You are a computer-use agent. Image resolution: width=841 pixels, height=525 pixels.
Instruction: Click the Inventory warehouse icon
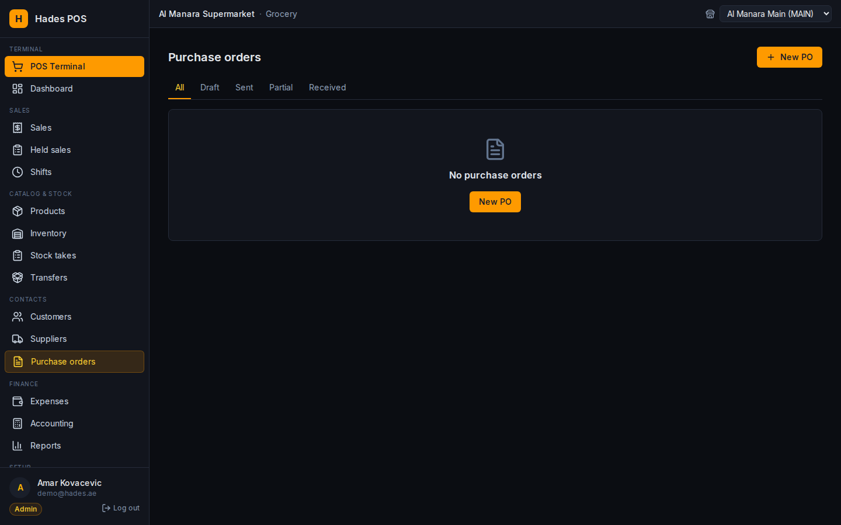[x=18, y=233]
